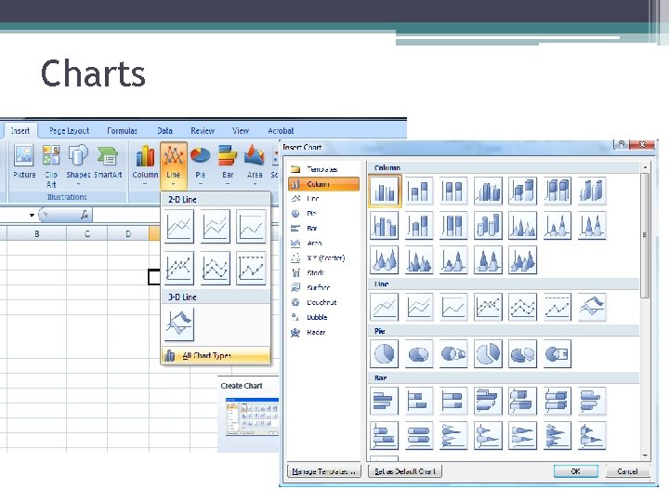Cancel the Insert Chart dialog
Image resolution: width=669 pixels, height=502 pixels.
tap(627, 470)
